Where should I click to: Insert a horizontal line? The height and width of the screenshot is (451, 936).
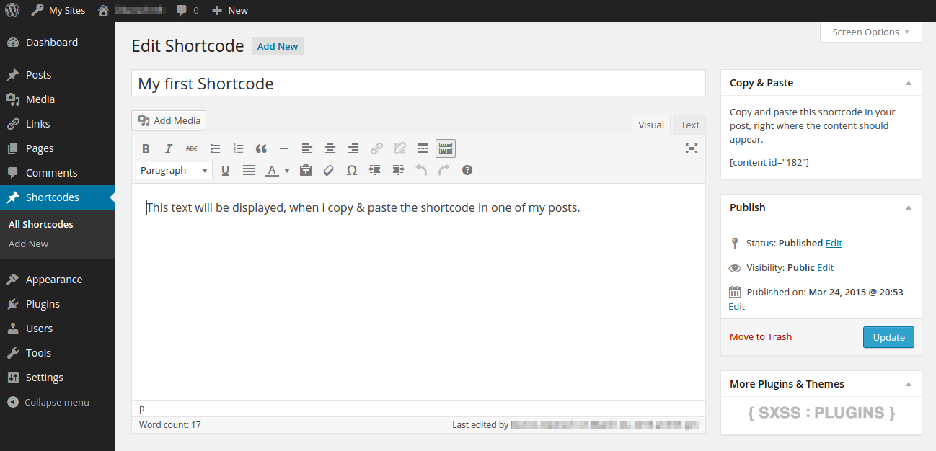coord(284,148)
